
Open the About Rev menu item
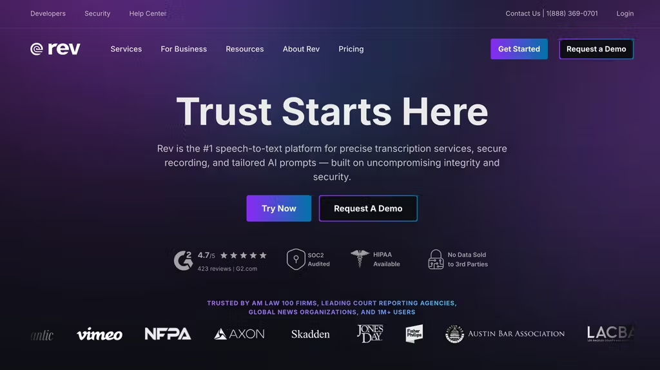click(x=302, y=49)
